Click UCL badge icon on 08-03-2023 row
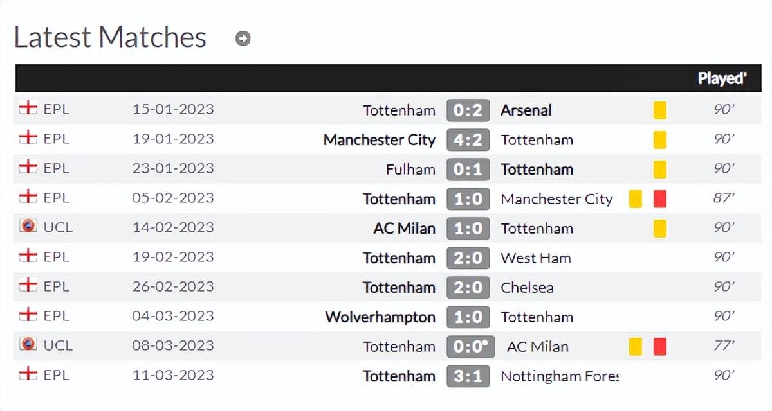This screenshot has height=411, width=772. tap(28, 345)
